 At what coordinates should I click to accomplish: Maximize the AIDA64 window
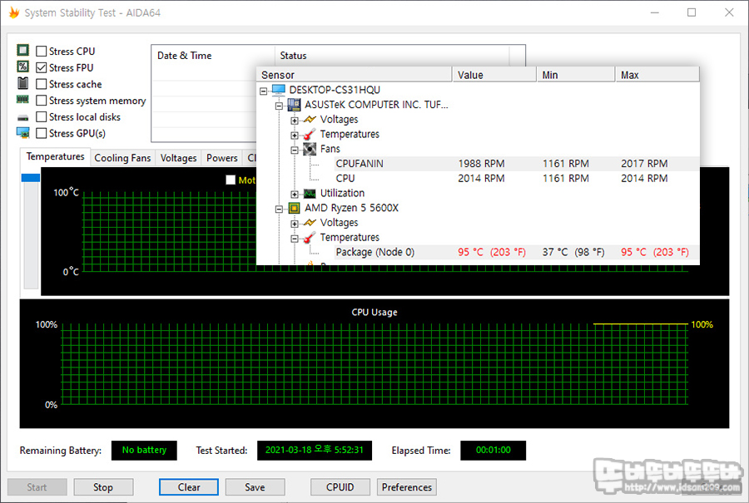[692, 12]
